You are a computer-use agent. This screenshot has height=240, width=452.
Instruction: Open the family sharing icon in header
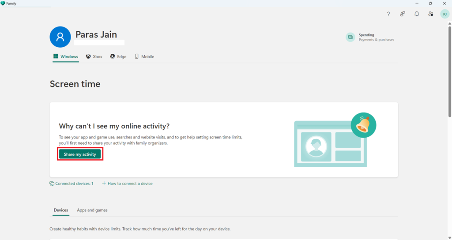[x=403, y=14]
